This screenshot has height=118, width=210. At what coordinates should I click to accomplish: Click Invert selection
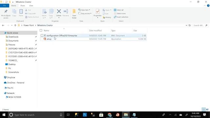coord(121,17)
